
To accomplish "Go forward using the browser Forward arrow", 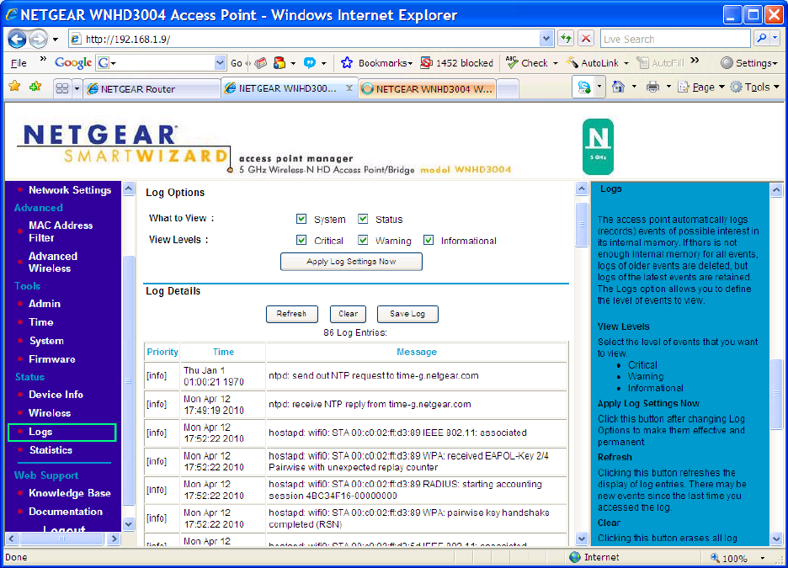I will (x=38, y=39).
